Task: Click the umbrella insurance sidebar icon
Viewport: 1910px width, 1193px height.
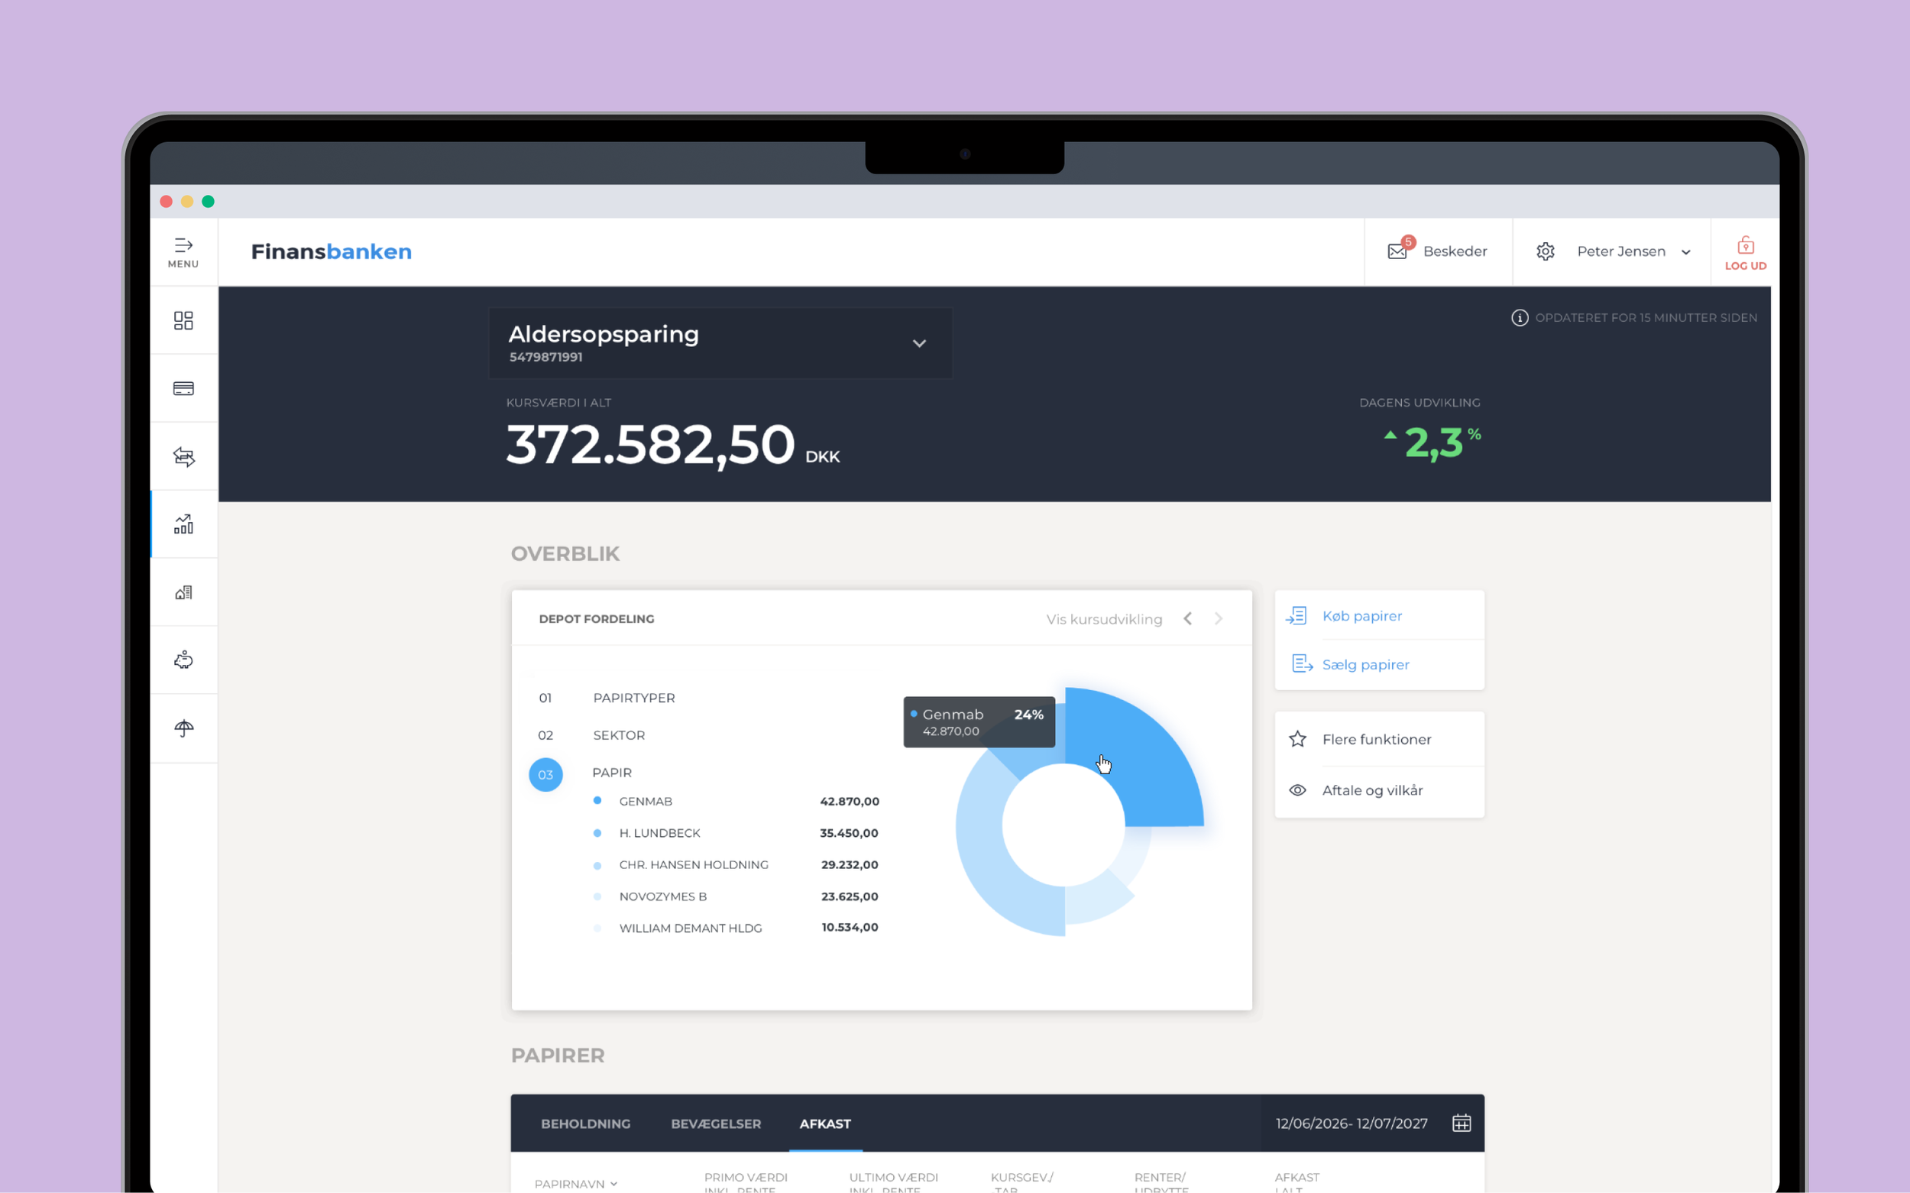Action: (x=183, y=728)
